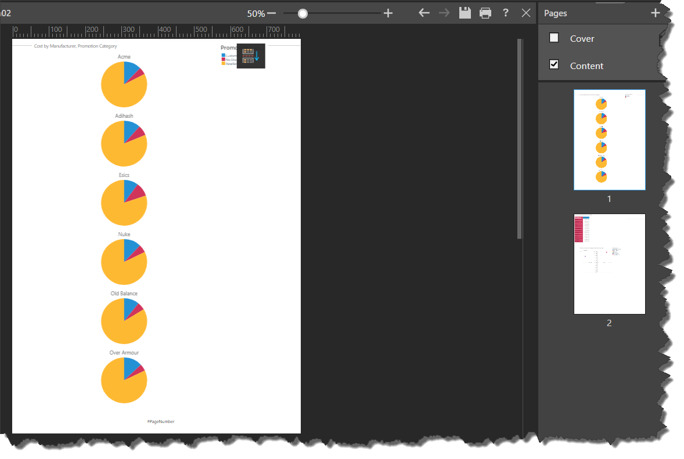
Task: Print using the printer icon
Action: point(485,13)
